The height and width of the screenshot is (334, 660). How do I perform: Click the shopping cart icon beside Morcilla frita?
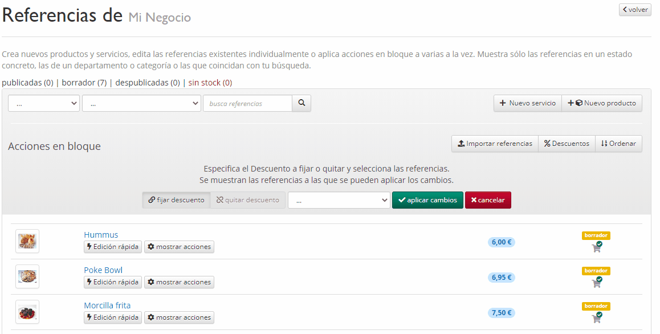click(x=596, y=318)
